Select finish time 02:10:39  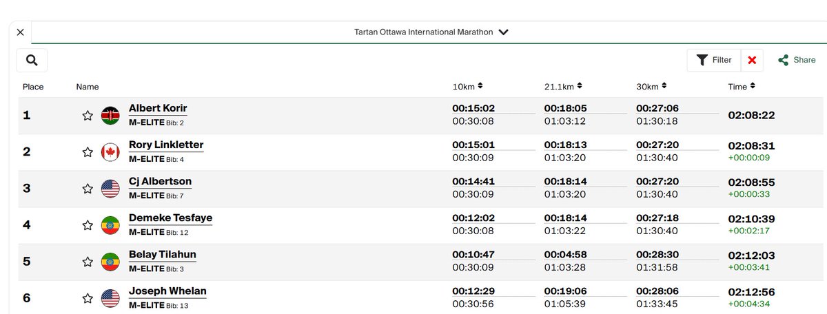click(752, 219)
